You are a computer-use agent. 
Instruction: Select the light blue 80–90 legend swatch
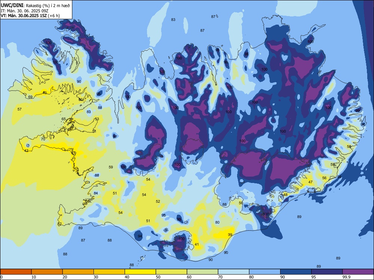264,272
